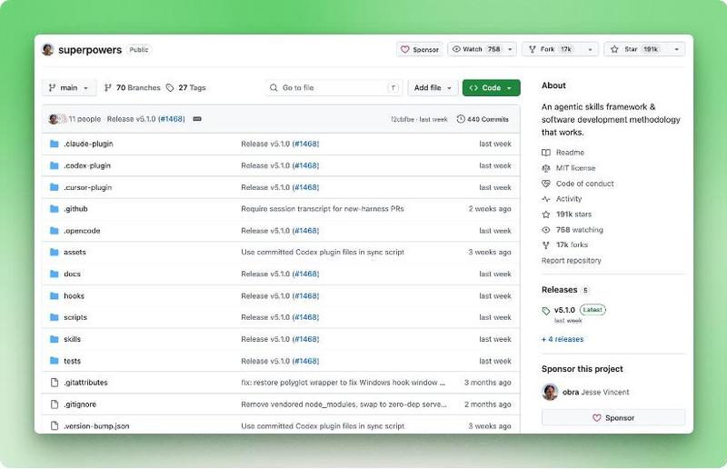Viewport: 727px width, 469px height.
Task: Open the .opencode folder
Action: 82,231
